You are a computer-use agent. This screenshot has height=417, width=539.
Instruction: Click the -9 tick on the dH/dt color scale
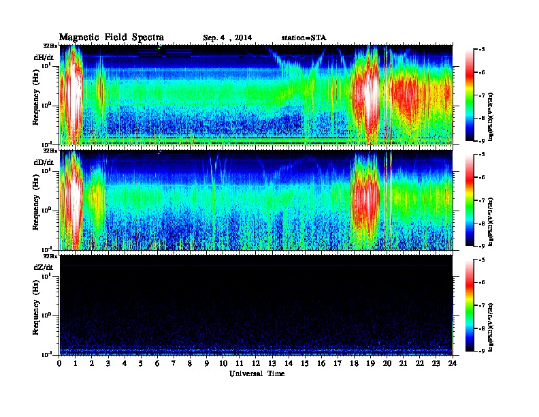pyautogui.click(x=482, y=141)
